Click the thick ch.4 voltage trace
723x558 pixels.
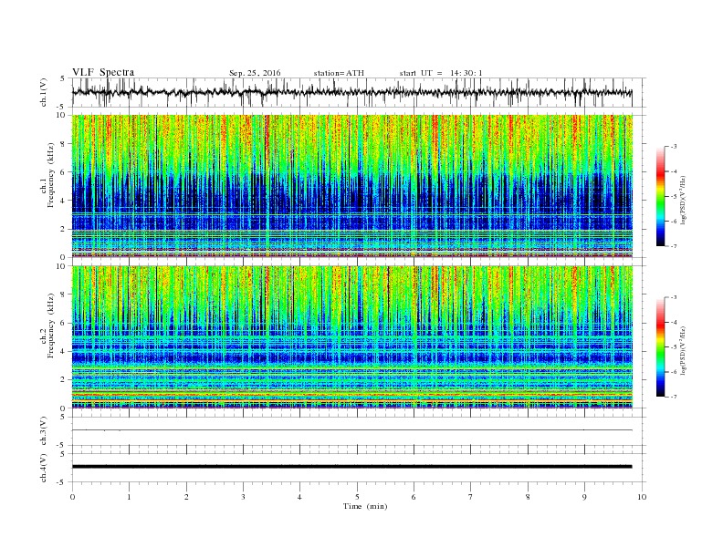coord(351,467)
